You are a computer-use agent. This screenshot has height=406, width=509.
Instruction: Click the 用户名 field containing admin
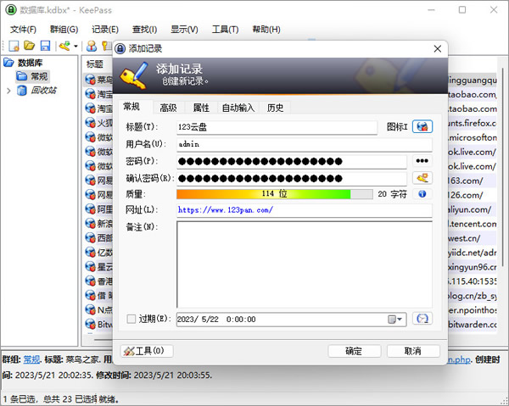tap(305, 144)
